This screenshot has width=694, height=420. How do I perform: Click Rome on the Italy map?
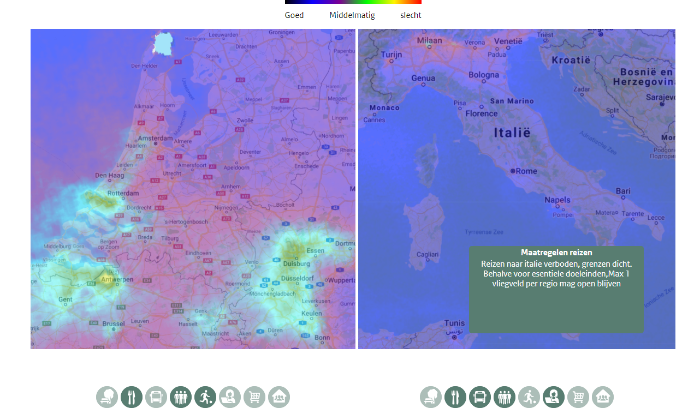click(x=526, y=171)
